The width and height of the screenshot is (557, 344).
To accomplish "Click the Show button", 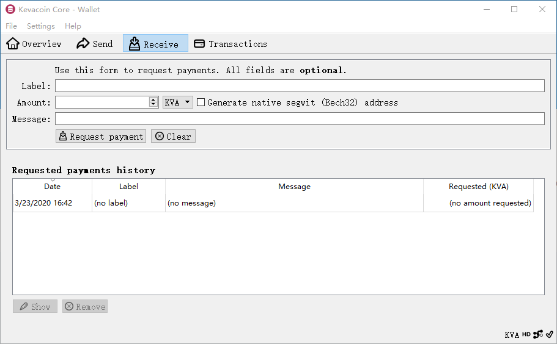I will [35, 306].
